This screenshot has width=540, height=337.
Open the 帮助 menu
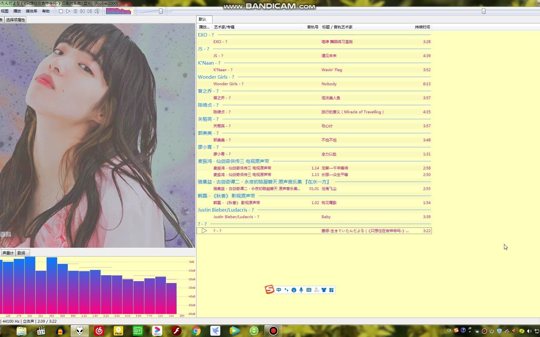46,11
